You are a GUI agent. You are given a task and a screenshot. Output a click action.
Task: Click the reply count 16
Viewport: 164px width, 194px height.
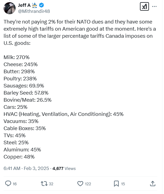[x=15, y=184]
